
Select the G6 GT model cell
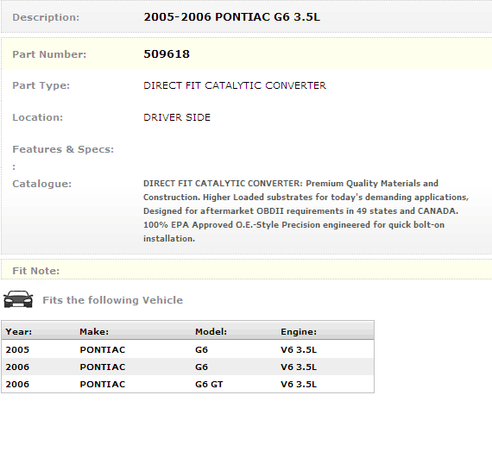[209, 384]
